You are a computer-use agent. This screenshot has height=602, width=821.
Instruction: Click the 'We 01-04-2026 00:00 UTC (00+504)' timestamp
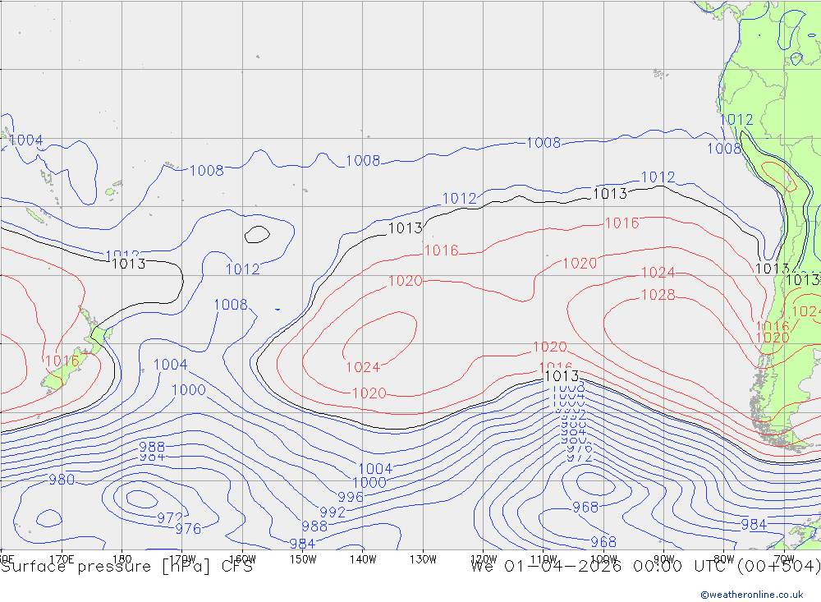point(645,567)
